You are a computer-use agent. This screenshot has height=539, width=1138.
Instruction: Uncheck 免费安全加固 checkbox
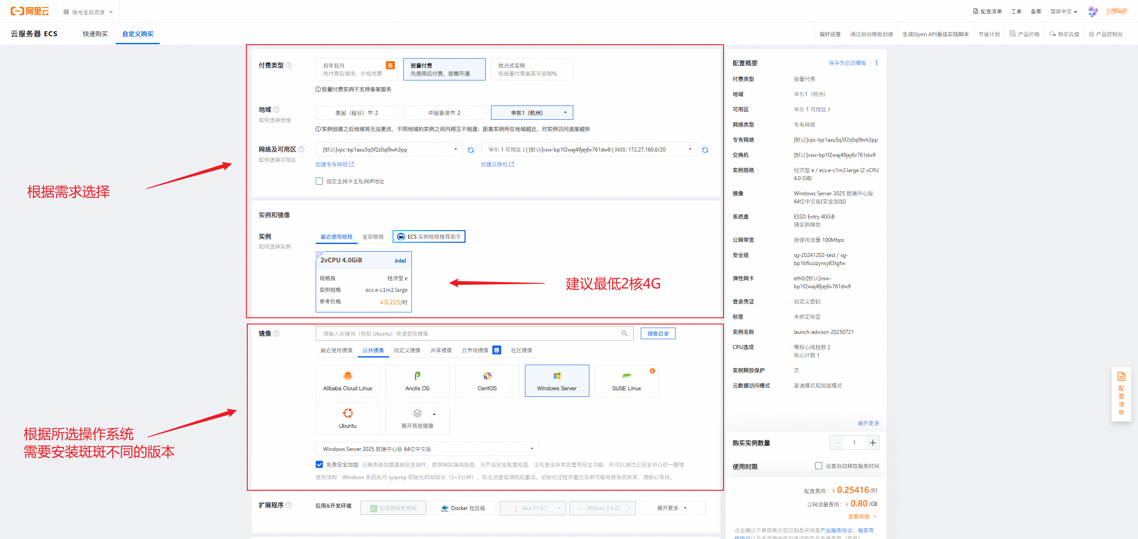pyautogui.click(x=319, y=464)
